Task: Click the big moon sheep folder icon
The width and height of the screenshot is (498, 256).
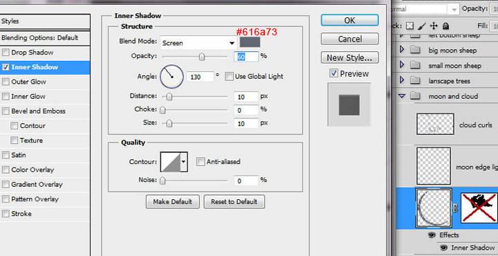Action: tap(415, 51)
